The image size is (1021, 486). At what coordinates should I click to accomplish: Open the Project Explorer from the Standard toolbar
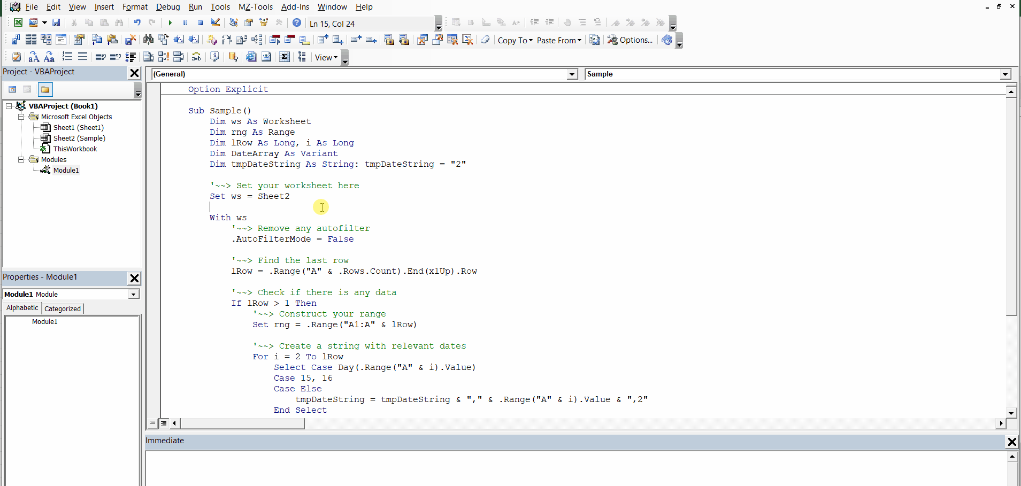coord(234,22)
